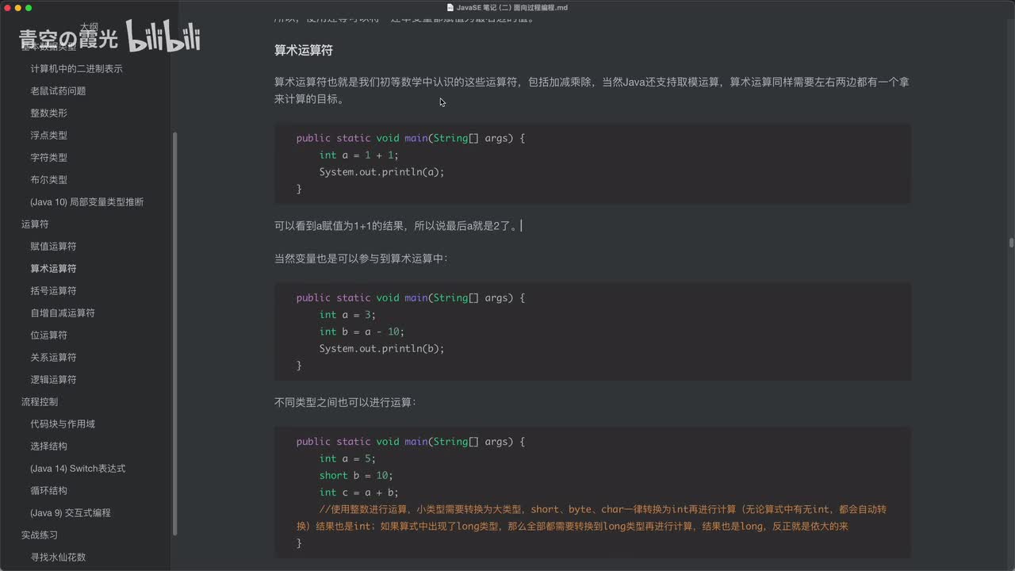
Task: Jump to (Java 10) 局部变量类型推断
Action: click(87, 202)
